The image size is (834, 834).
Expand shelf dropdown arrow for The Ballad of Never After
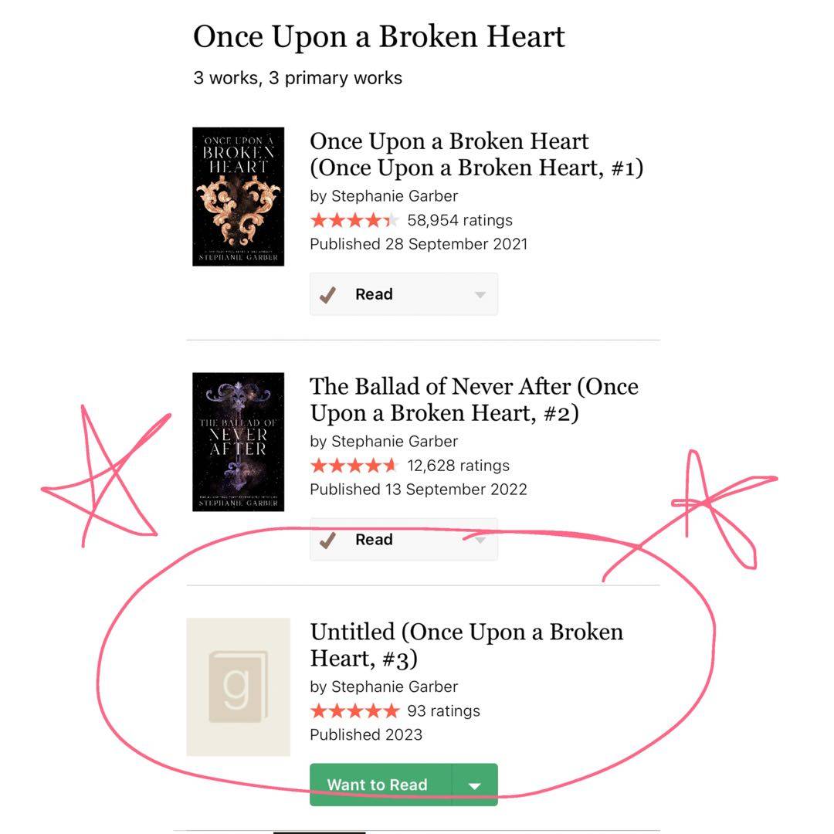[480, 540]
